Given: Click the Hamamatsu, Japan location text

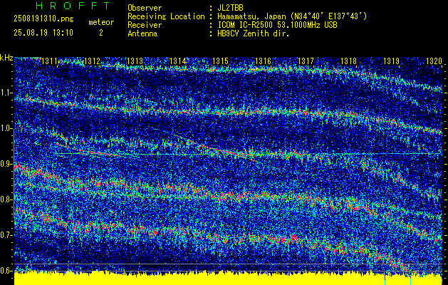Looking at the screenshot, I should pos(292,16).
